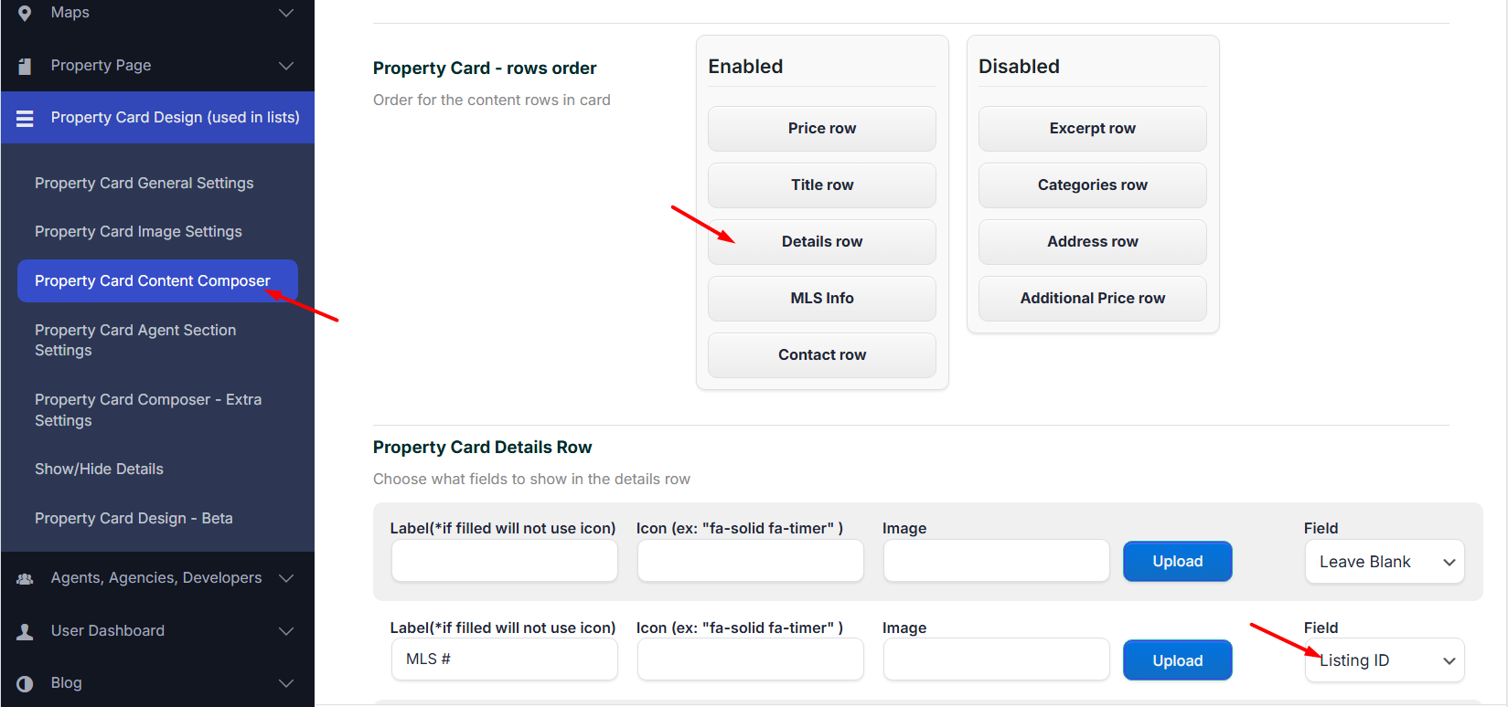Click the Icon input in first row
Screen dimensions: 1508x707
click(750, 561)
